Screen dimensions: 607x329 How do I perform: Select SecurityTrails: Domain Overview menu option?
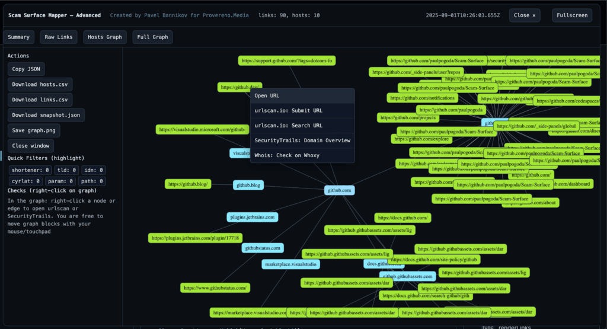click(302, 140)
